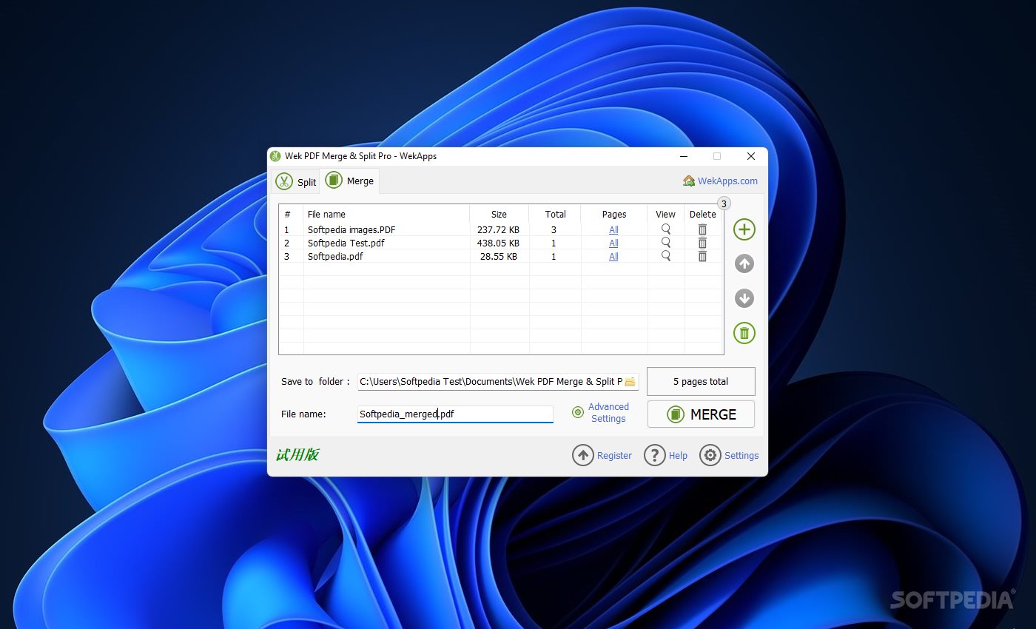The image size is (1036, 629).
Task: Click the Register up-arrow icon
Action: pos(583,455)
